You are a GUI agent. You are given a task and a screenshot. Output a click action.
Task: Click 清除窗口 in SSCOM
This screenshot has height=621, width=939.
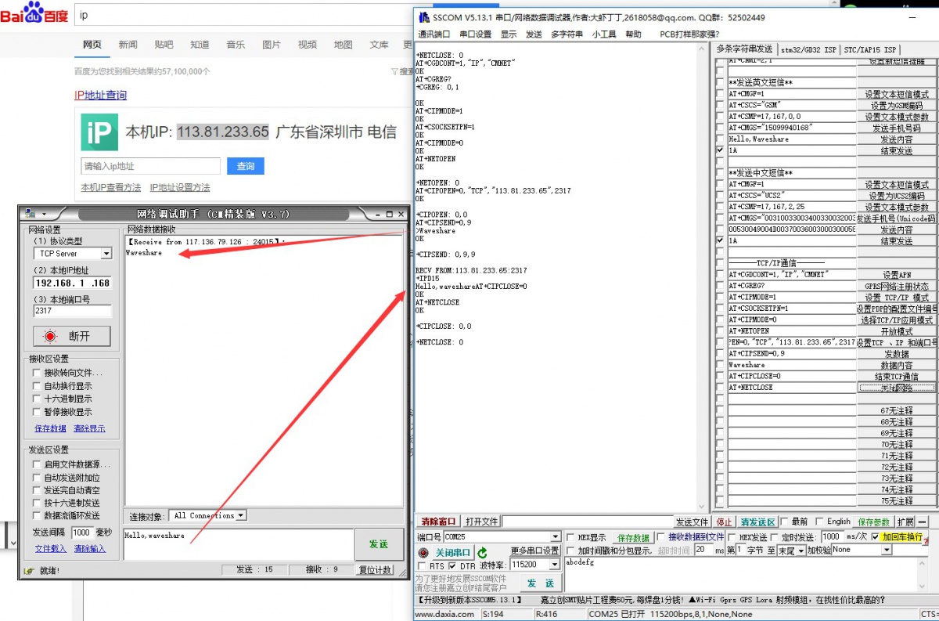click(x=438, y=522)
